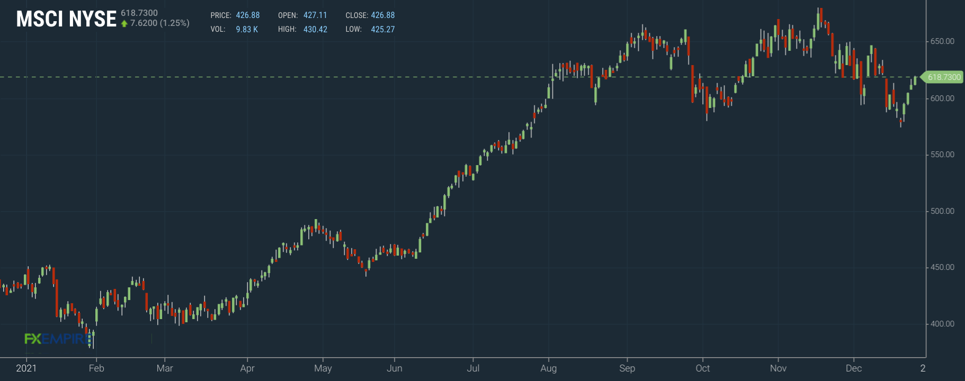The width and height of the screenshot is (965, 381).
Task: Click the Oct label on time axis
Action: click(x=703, y=368)
